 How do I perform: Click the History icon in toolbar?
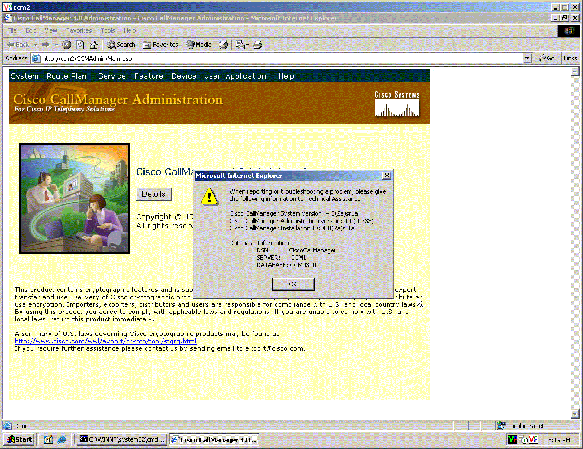click(x=223, y=45)
